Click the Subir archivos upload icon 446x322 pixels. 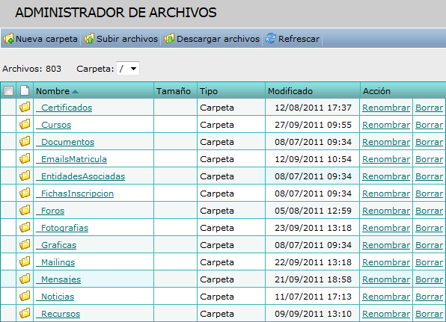tap(89, 39)
